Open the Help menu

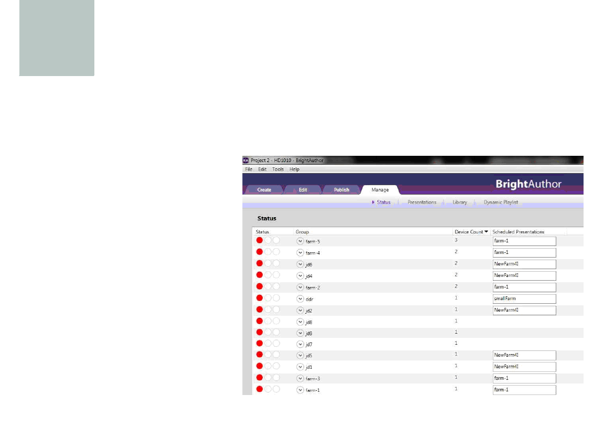295,169
